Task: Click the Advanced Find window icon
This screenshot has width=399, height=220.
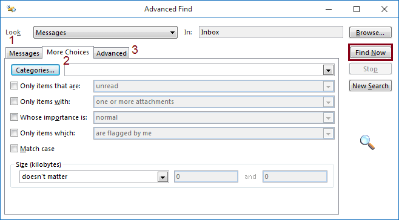Action: [x=11, y=9]
